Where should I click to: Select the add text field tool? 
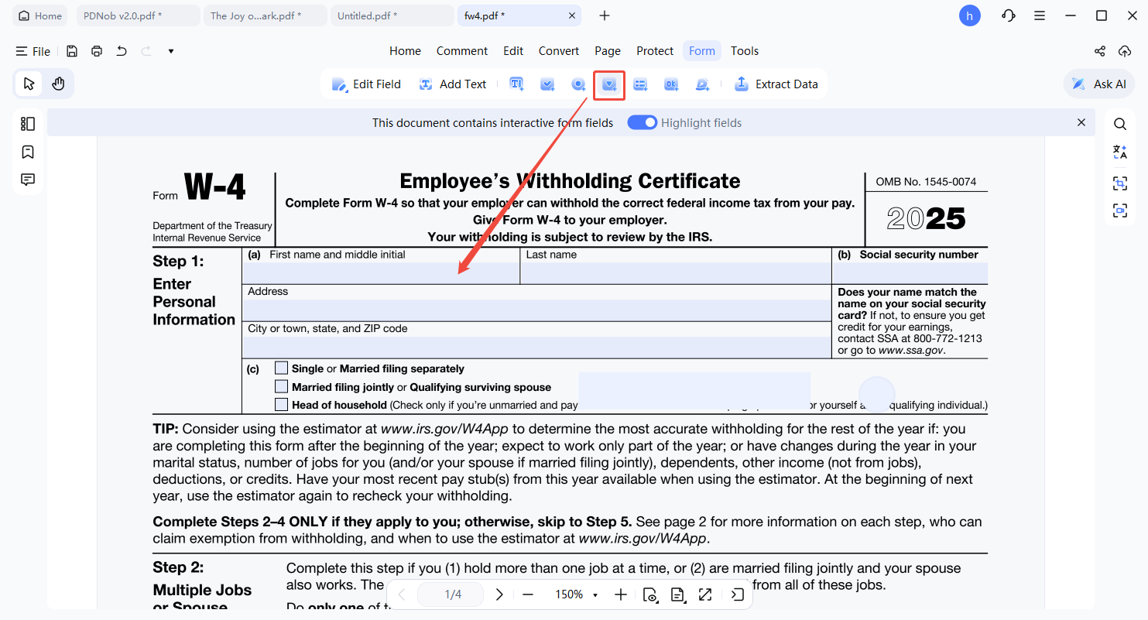(516, 84)
